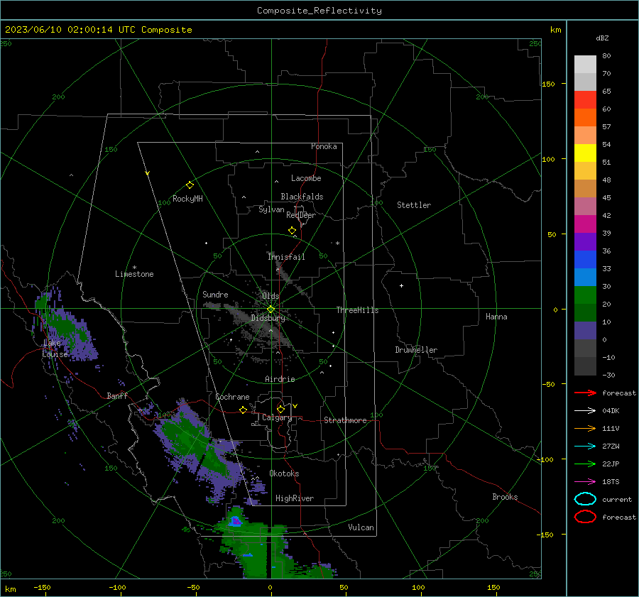This screenshot has width=639, height=597.
Task: Click the Limestone label
Action: click(134, 274)
